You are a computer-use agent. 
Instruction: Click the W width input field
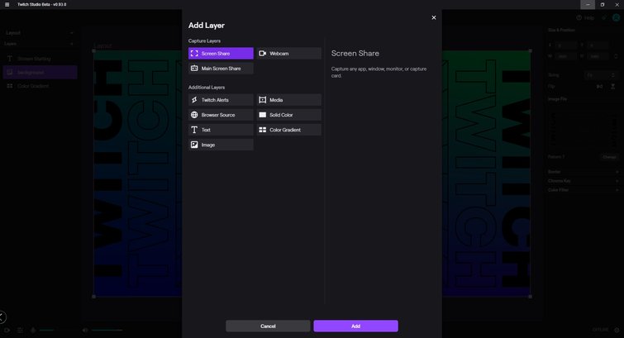point(565,56)
